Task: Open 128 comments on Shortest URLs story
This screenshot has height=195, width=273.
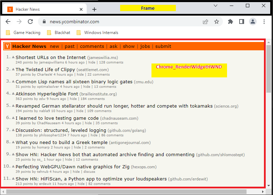Action: [111, 62]
